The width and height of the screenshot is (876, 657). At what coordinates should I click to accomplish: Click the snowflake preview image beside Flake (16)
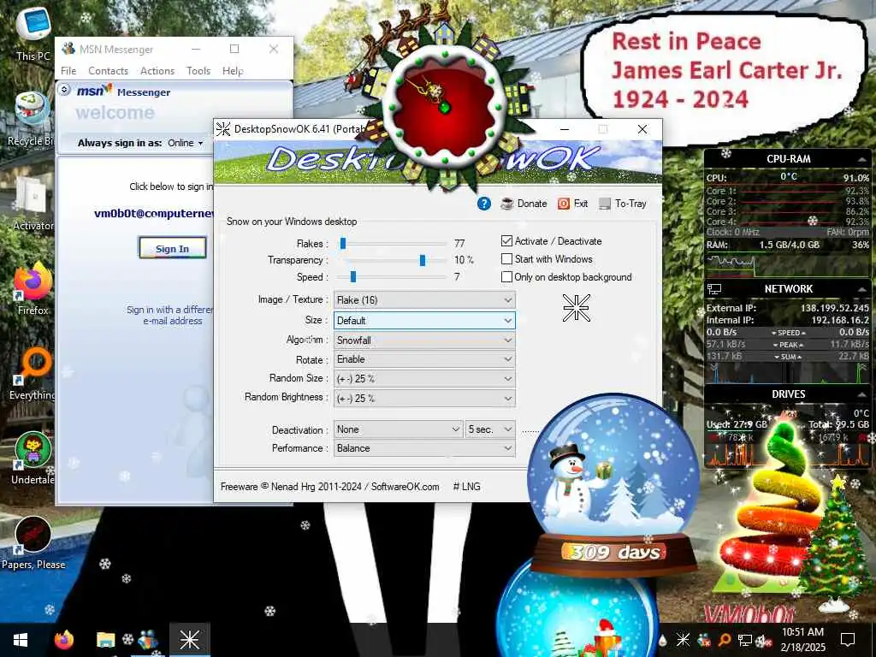(576, 308)
